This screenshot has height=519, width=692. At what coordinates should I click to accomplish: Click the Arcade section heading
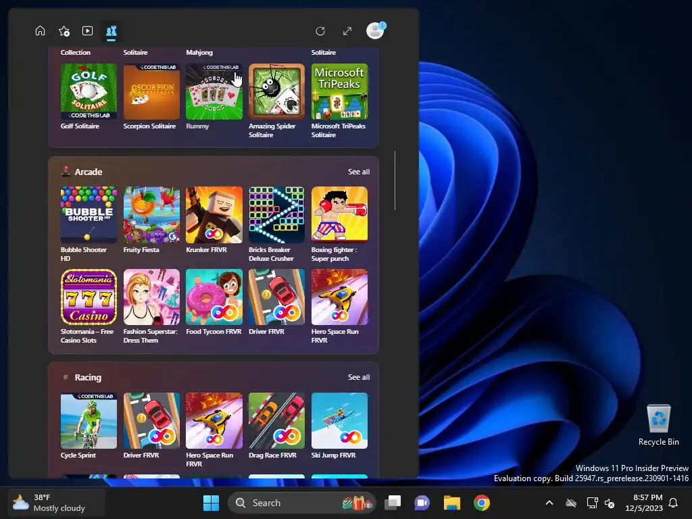point(89,172)
